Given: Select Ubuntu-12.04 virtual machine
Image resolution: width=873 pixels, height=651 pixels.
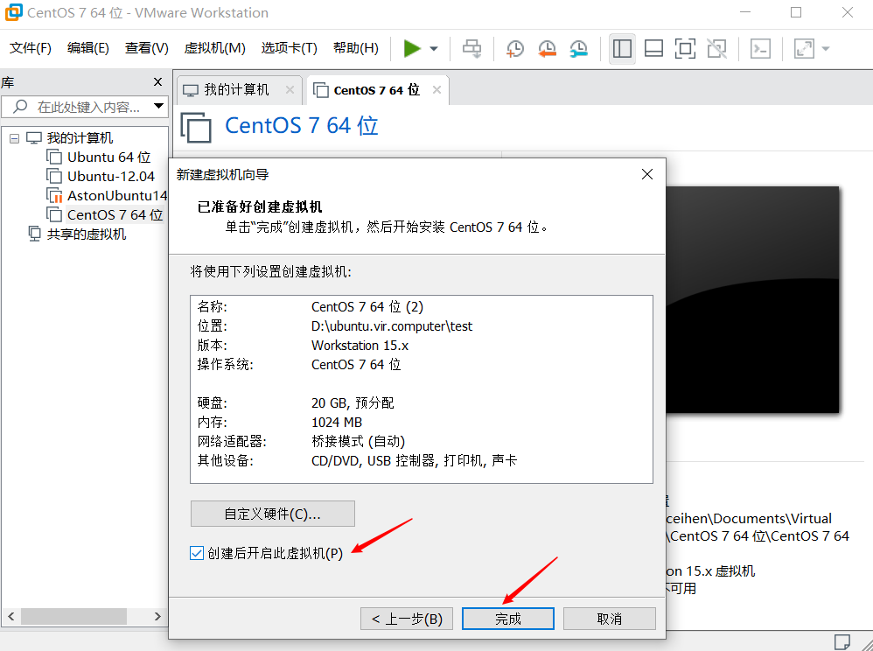Looking at the screenshot, I should (111, 177).
